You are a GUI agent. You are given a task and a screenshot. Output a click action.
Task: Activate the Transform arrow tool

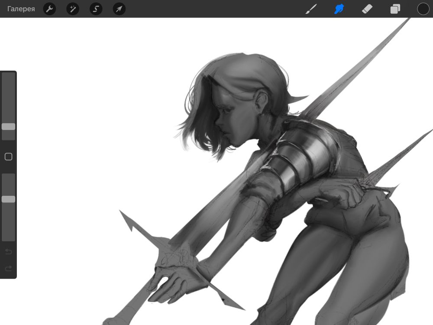[x=120, y=9]
